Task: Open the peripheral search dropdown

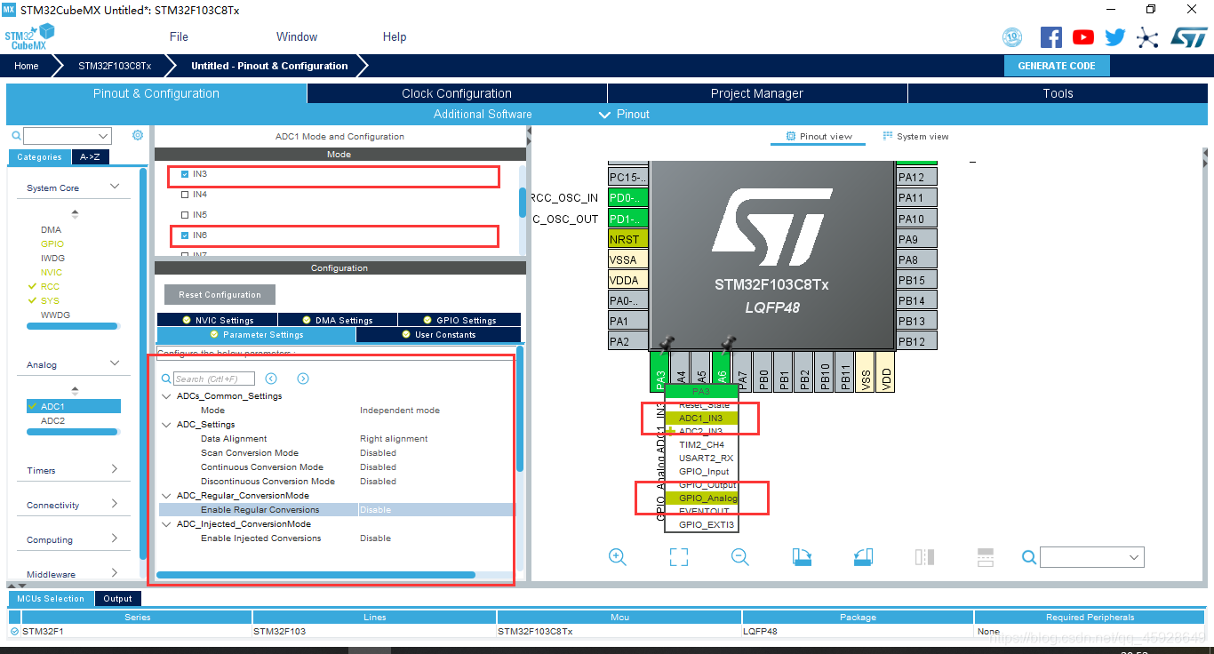Action: [x=103, y=136]
